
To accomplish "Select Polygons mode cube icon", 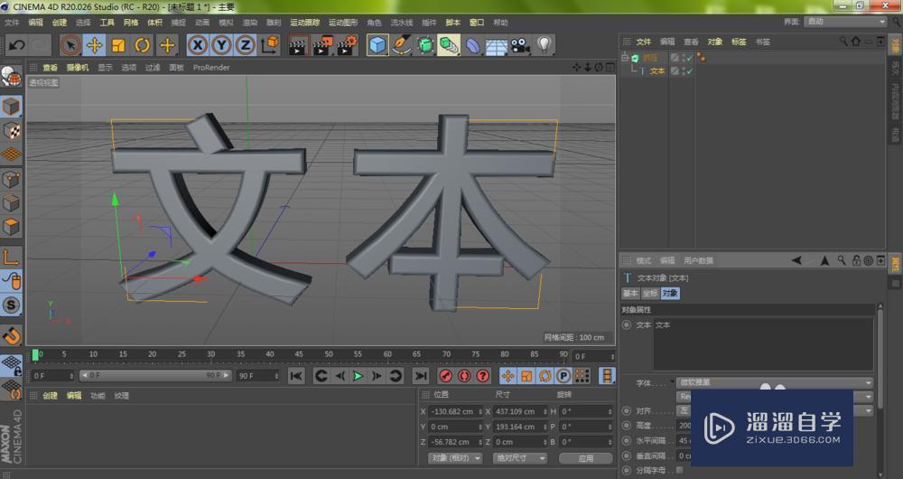I will tap(12, 227).
